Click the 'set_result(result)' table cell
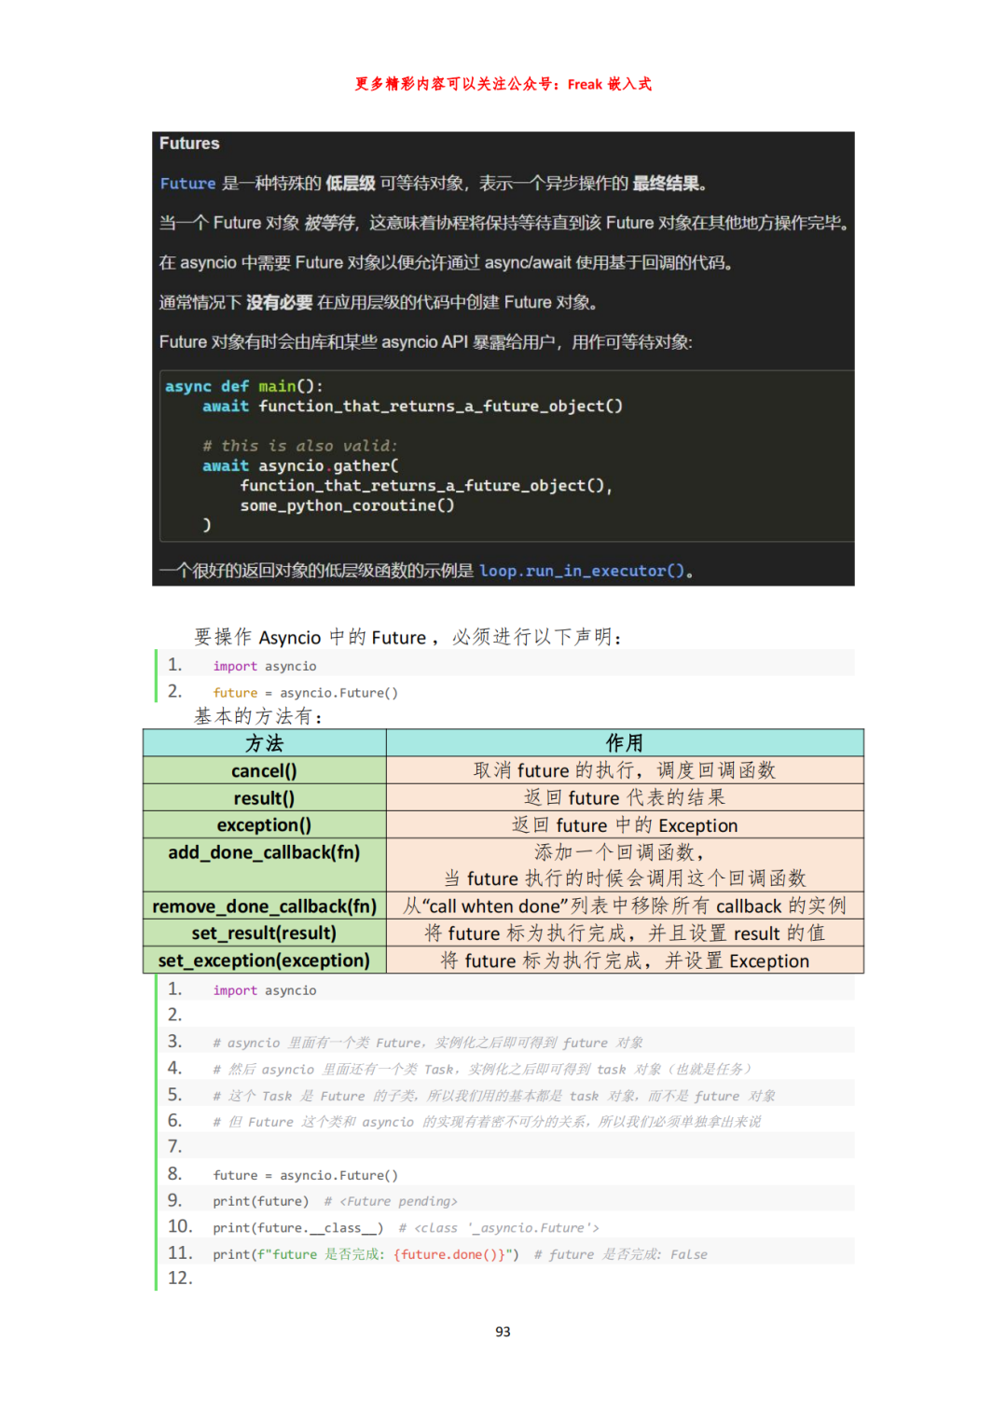Viewport: 1007px width, 1424px height. click(x=264, y=933)
